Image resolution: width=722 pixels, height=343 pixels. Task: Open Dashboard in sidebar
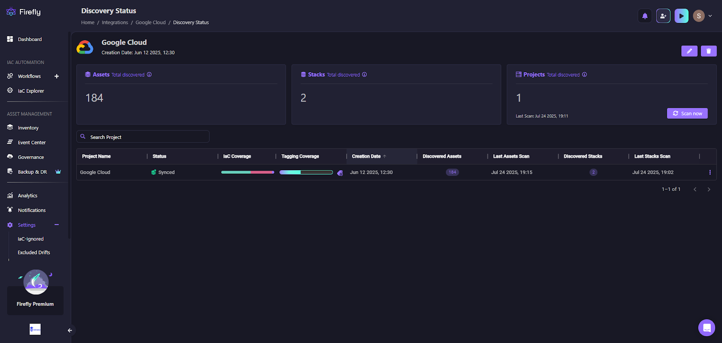(30, 39)
